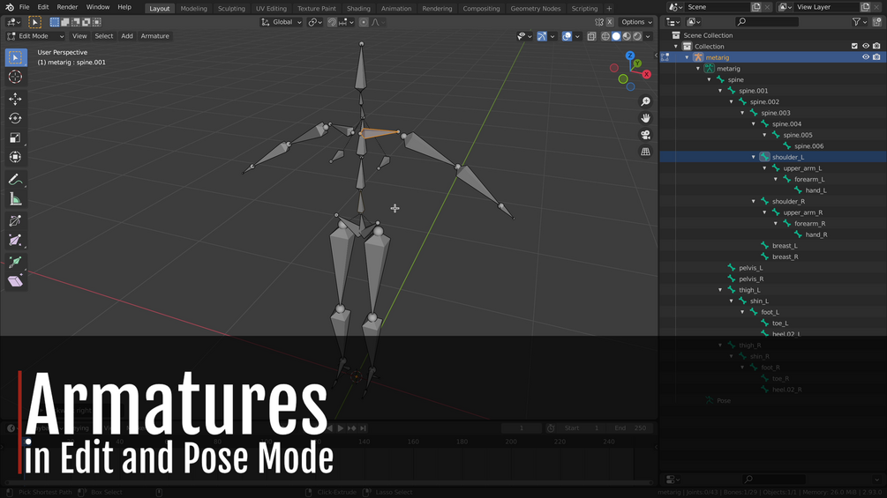The height and width of the screenshot is (498, 887).
Task: Disable metarig in renders camera icon
Action: point(876,57)
